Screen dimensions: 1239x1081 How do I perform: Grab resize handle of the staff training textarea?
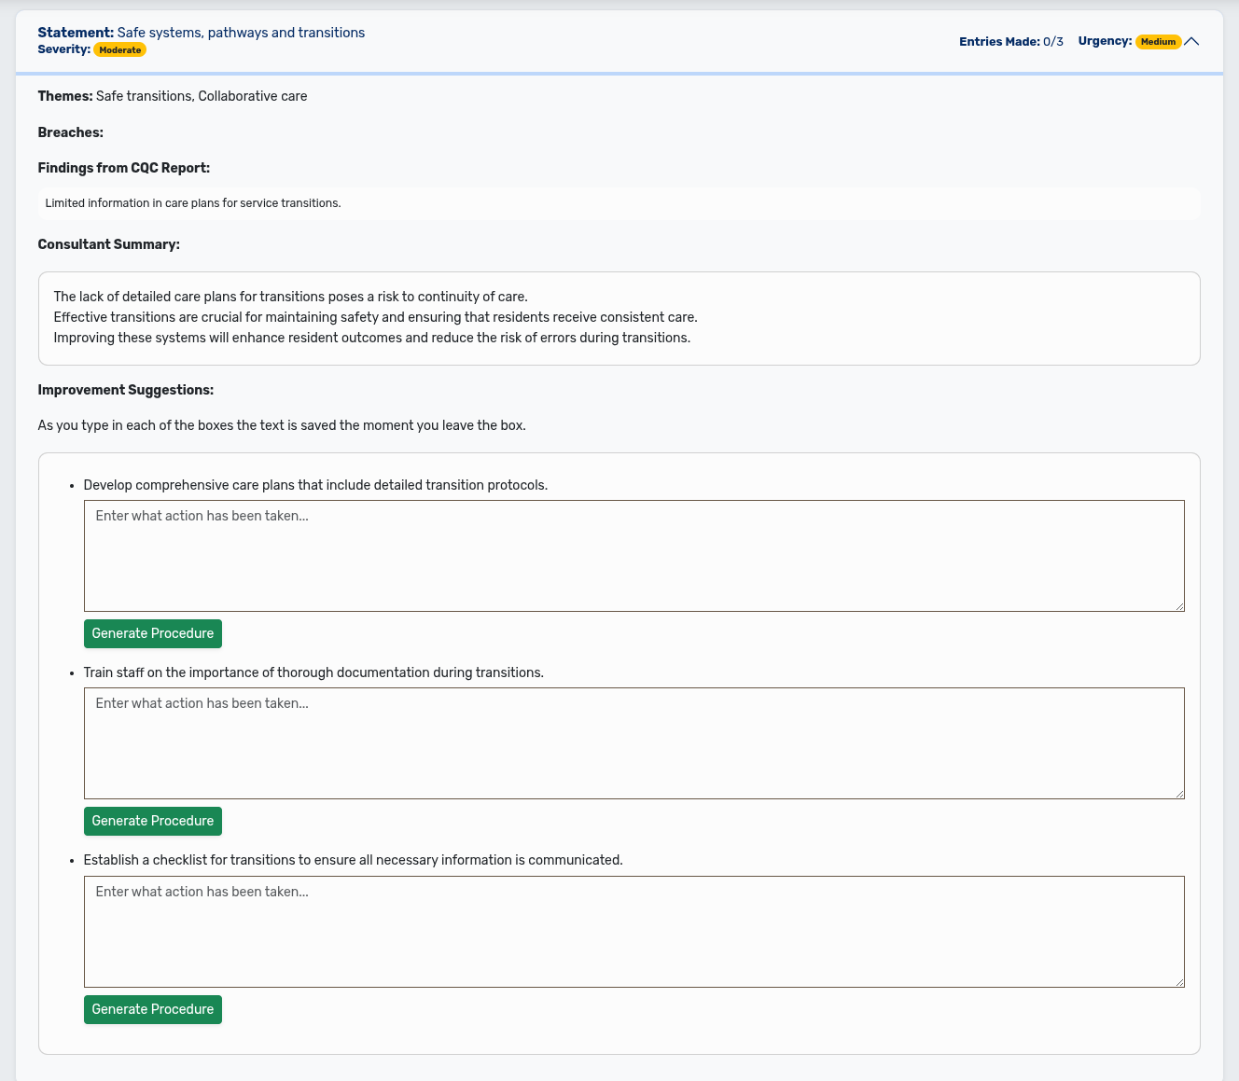pyautogui.click(x=1179, y=794)
